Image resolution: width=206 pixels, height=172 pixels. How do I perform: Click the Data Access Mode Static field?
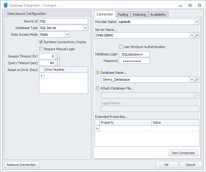point(52,34)
